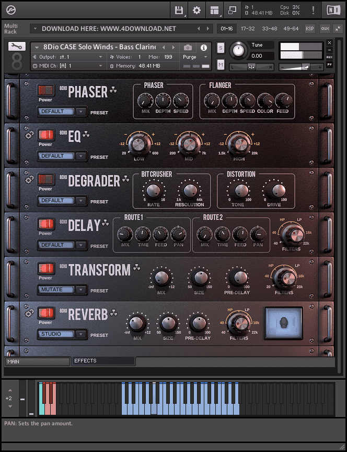The height and width of the screenshot is (452, 347).
Task: Open the Reverb STUDIO preset dropdown
Action: click(62, 334)
